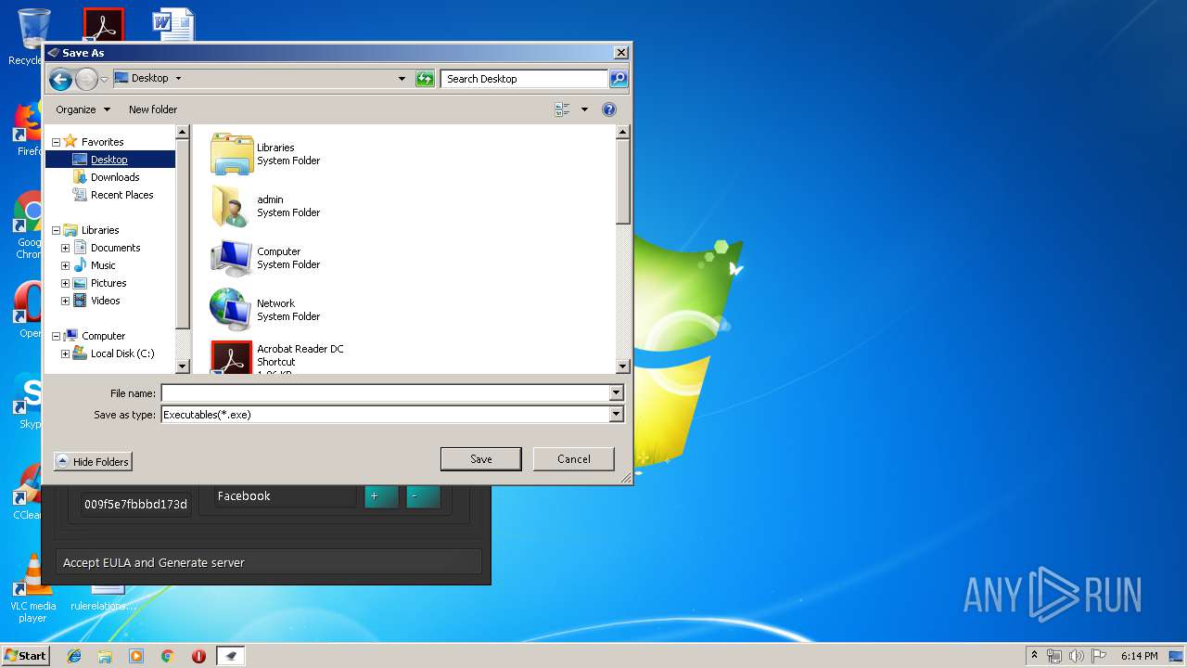1187x668 pixels.
Task: Open Chrome from the taskbar
Action: tap(168, 656)
